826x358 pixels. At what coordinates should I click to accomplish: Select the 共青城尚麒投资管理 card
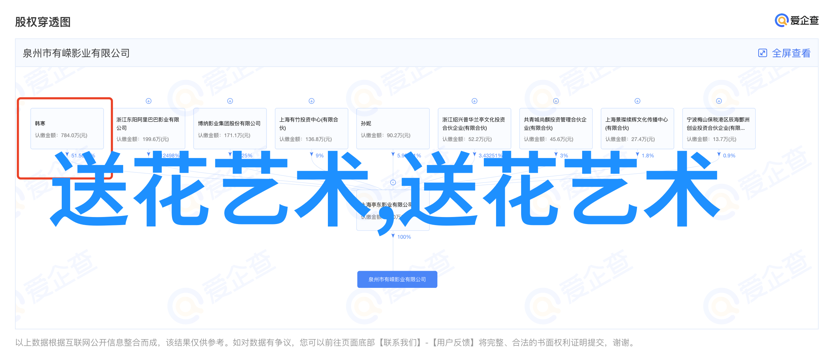(x=556, y=128)
